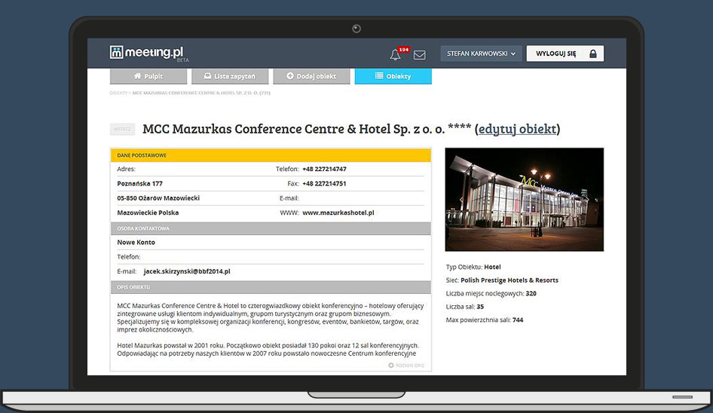Image resolution: width=713 pixels, height=413 pixels.
Task: Click the list icon in Obiekty tab
Action: (379, 76)
